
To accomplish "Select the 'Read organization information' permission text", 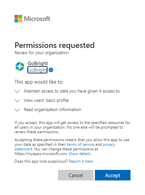I will click(52, 110).
